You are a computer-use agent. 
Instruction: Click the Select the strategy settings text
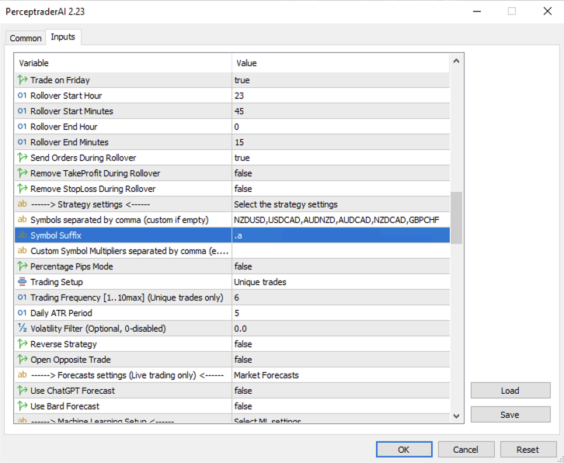coord(286,204)
